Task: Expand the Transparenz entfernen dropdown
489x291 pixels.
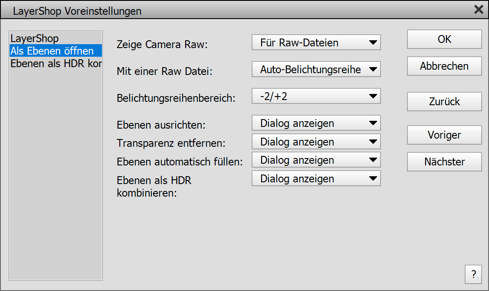Action: 316,142
